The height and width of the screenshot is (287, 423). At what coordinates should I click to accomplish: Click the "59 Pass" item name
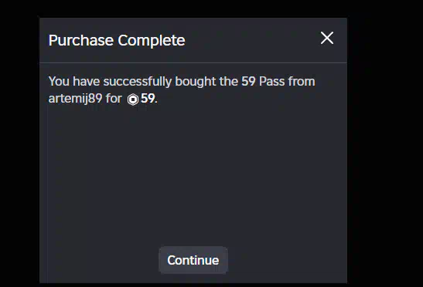[x=263, y=81]
